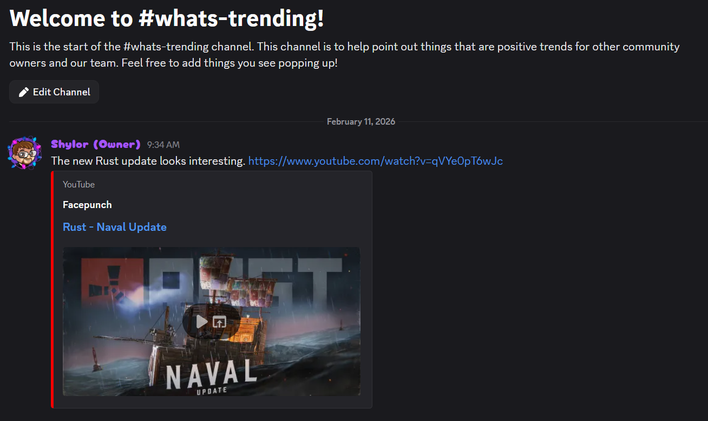Open the youtube.com watch URL link
The height and width of the screenshot is (421, 708).
[376, 161]
